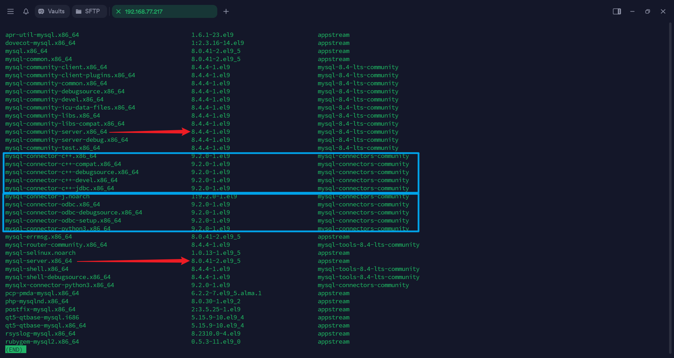Viewport: 674px width, 358px height.
Task: Click the (END) pager indicator
Action: pyautogui.click(x=15, y=349)
